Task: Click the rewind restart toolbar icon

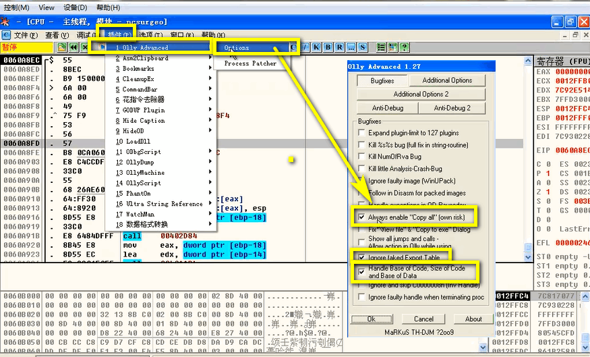Action: pos(73,47)
